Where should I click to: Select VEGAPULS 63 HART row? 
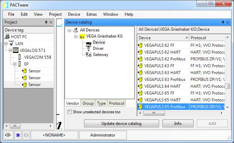tap(181, 73)
